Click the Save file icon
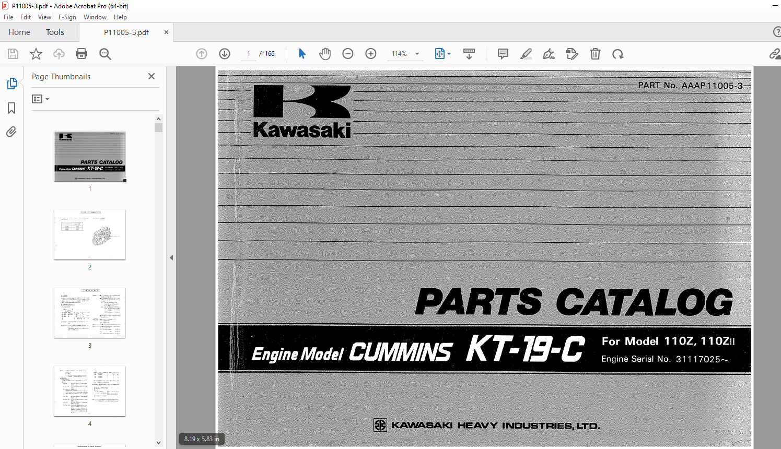The height and width of the screenshot is (449, 781). pos(13,54)
